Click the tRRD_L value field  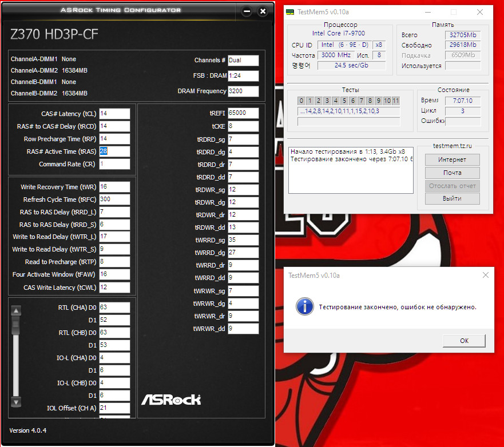(114, 212)
